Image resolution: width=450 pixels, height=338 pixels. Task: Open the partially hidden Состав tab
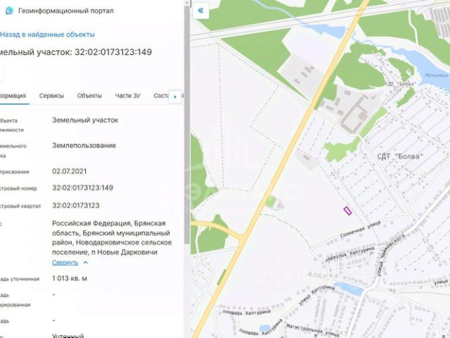(161, 96)
